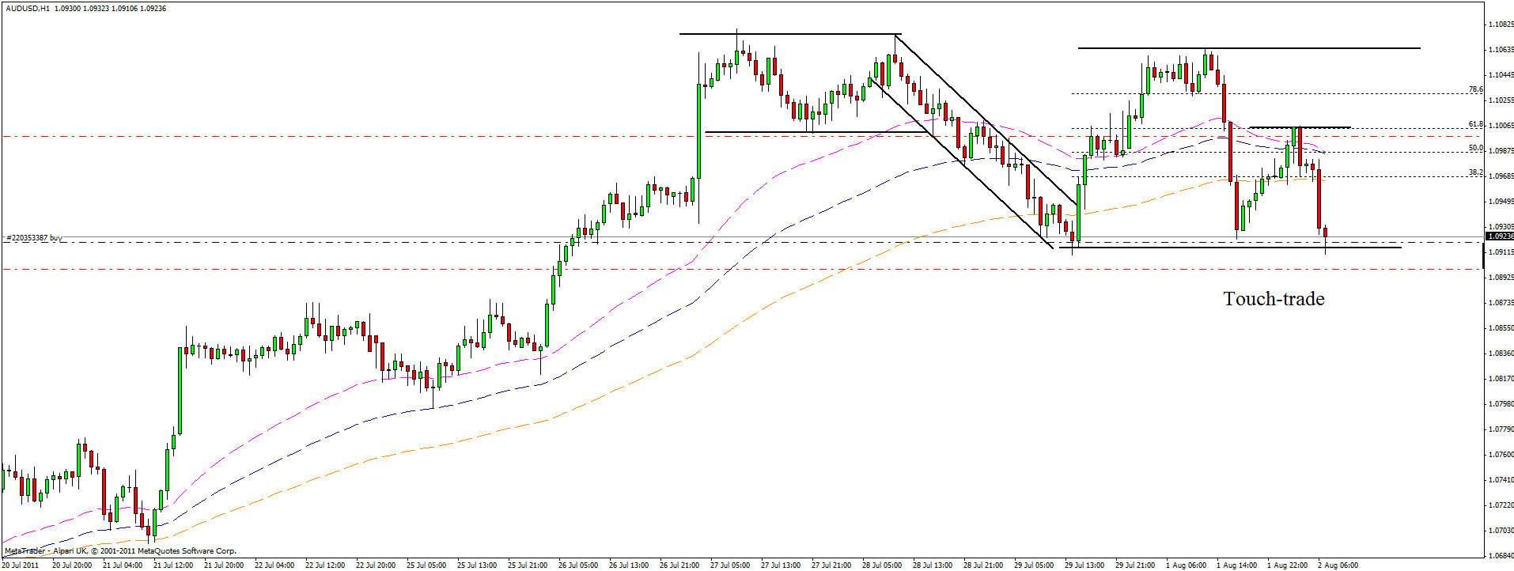Click the 27 Jul 05:00 time label

pyautogui.click(x=729, y=565)
